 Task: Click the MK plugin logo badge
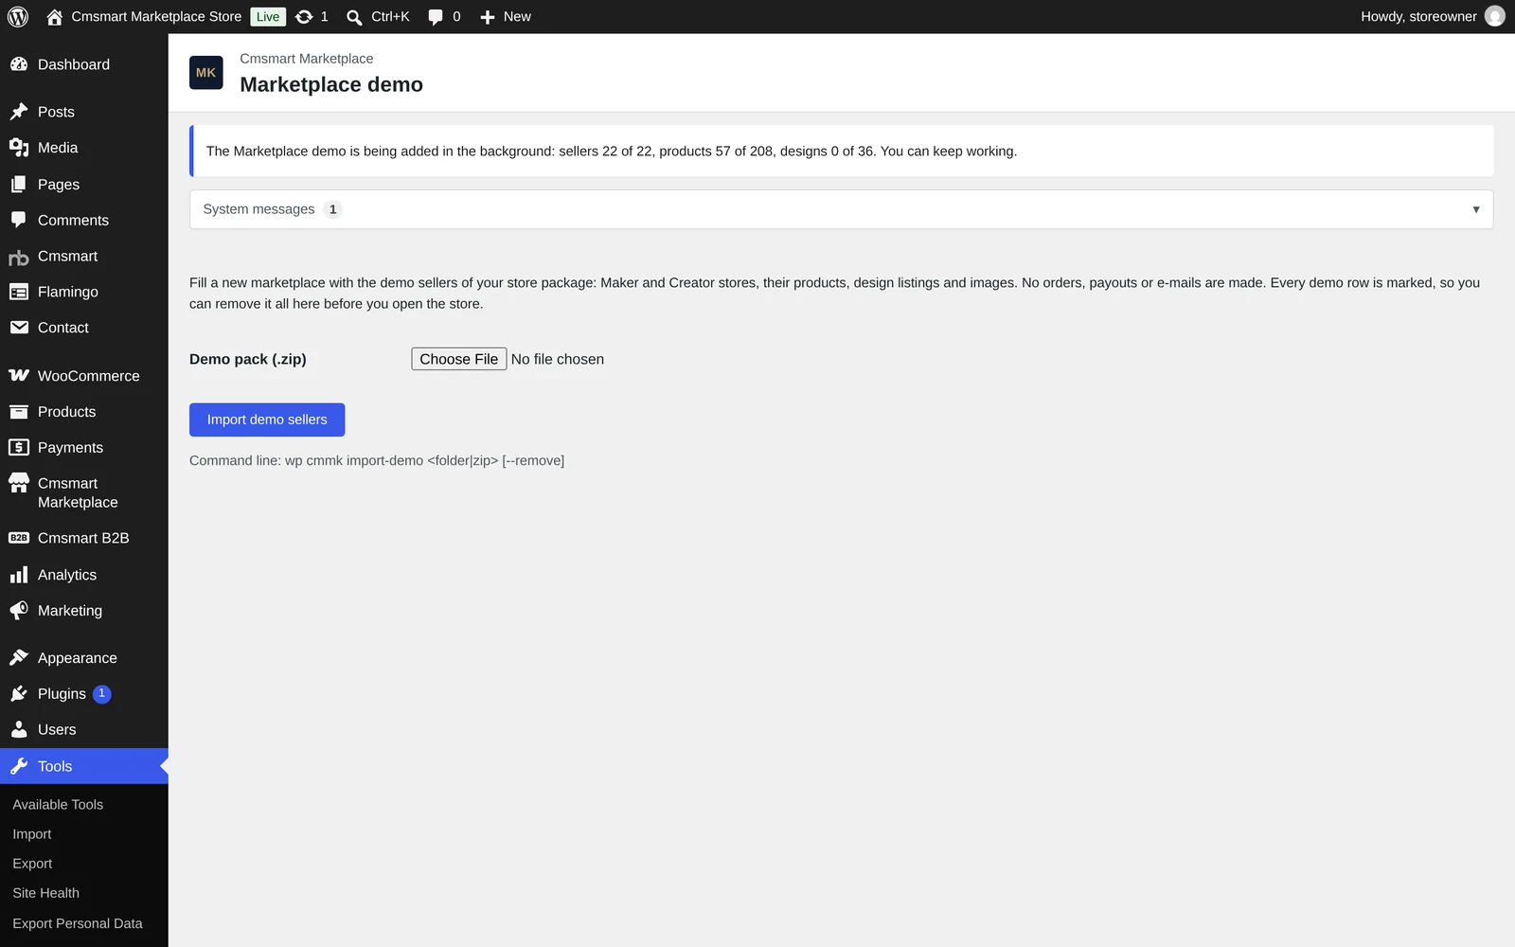206,73
